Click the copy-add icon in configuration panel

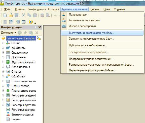pyautogui.click(x=31, y=33)
